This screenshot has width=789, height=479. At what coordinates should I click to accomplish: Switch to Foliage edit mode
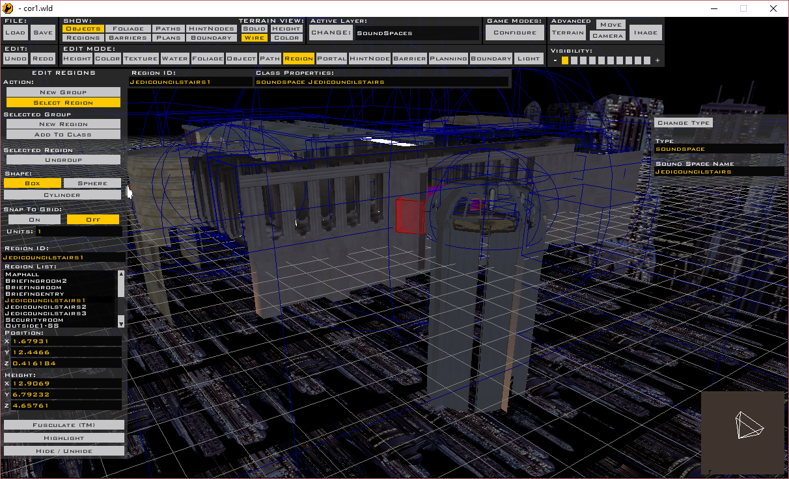click(207, 58)
